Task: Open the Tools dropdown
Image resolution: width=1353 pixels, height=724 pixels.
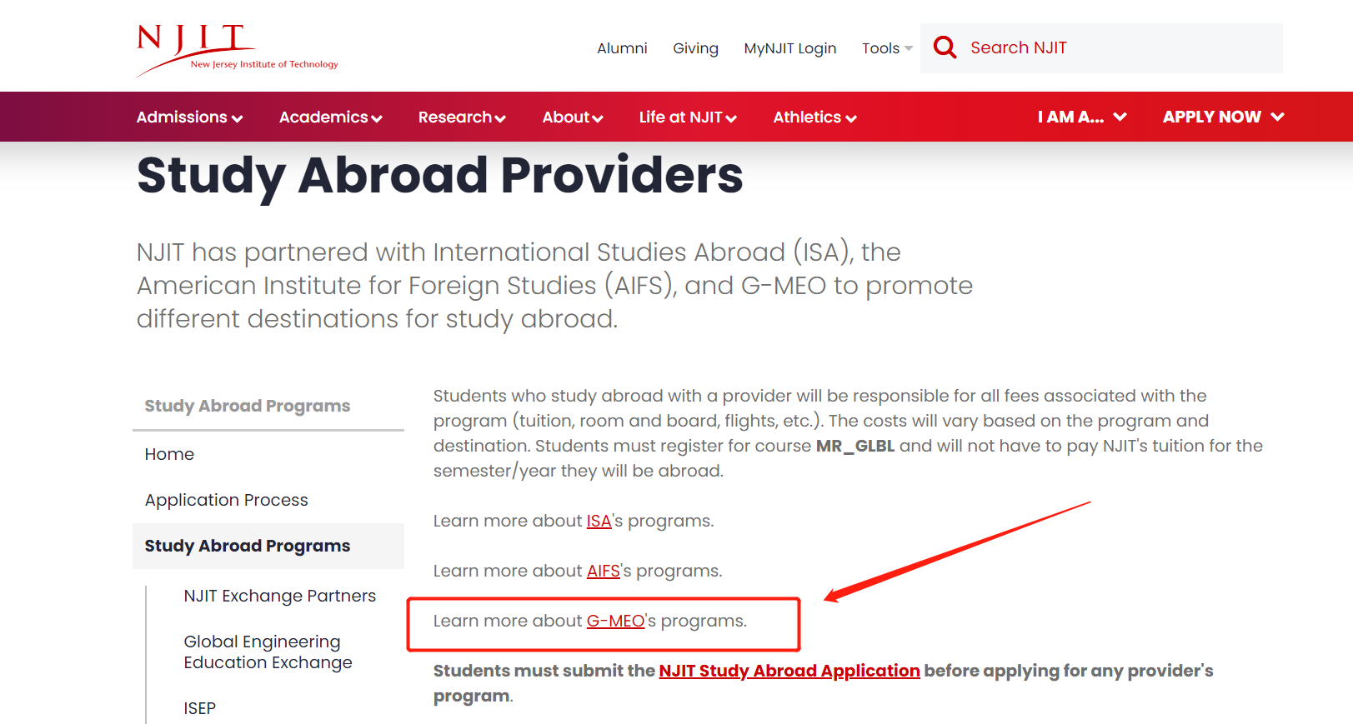Action: (886, 48)
